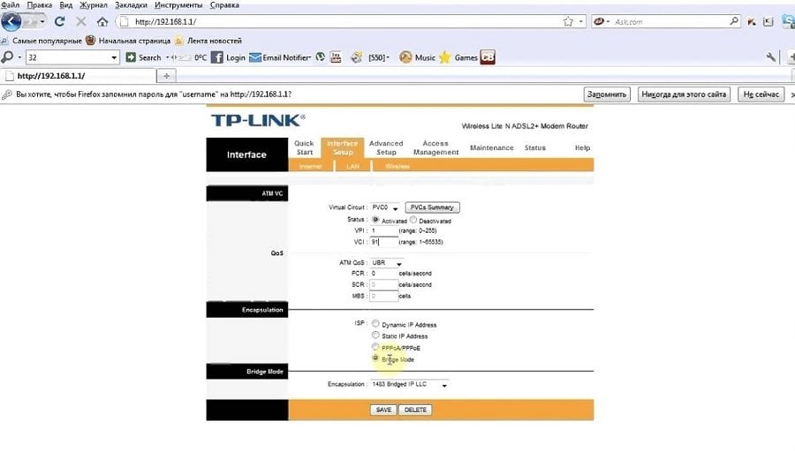Image resolution: width=795 pixels, height=451 pixels.
Task: Open the [550] toolbar dropdown
Action: (x=379, y=57)
